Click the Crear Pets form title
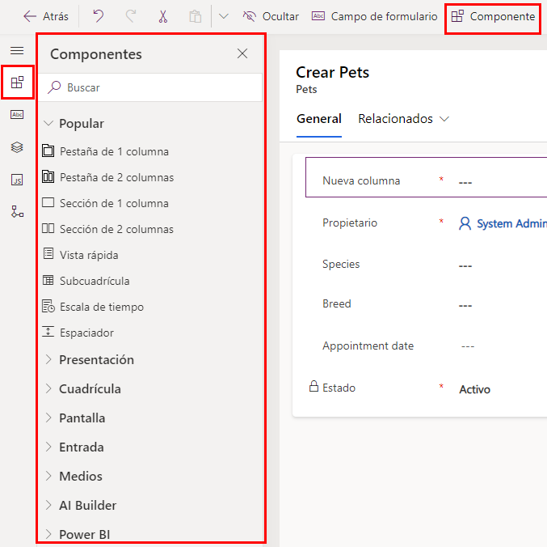 tap(332, 72)
